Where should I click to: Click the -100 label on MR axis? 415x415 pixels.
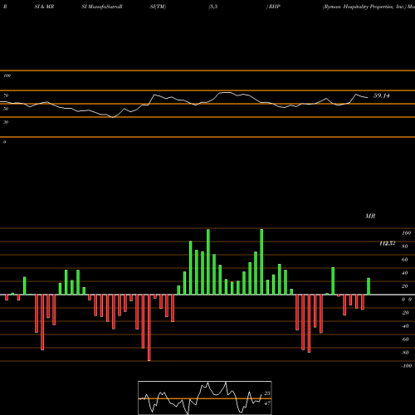point(407,366)
